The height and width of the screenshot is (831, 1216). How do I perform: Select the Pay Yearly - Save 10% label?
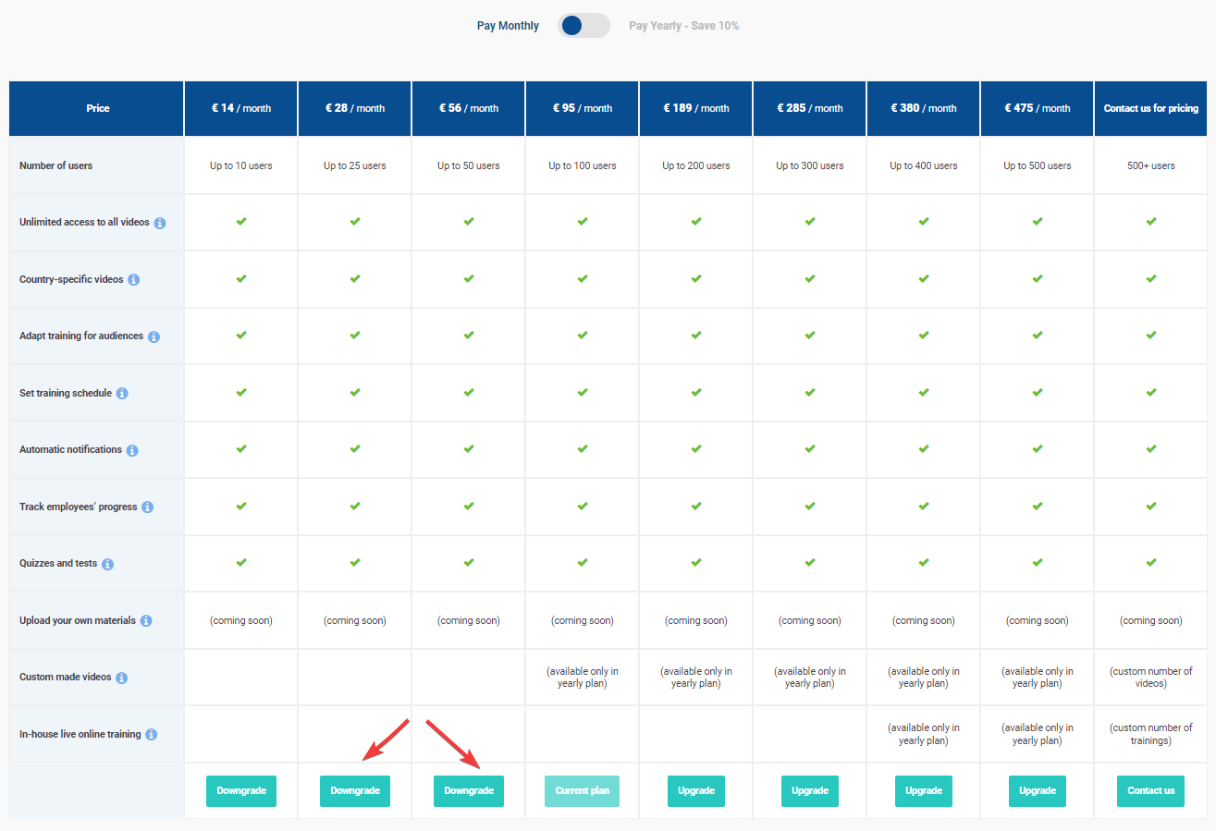click(683, 26)
